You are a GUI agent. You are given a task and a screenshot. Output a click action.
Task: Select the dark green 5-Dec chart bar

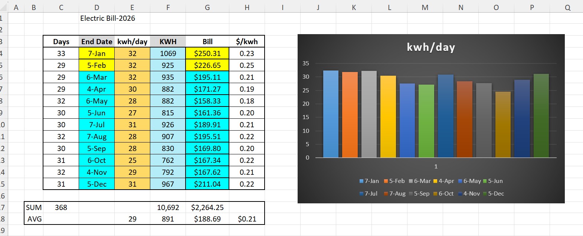pos(541,116)
